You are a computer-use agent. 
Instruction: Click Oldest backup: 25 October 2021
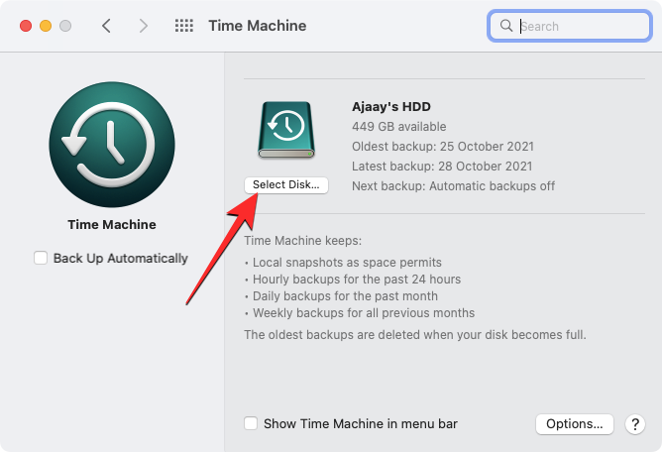pyautogui.click(x=443, y=146)
